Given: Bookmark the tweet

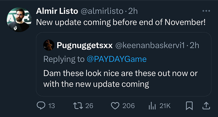Looking at the screenshot, I should point(189,106).
